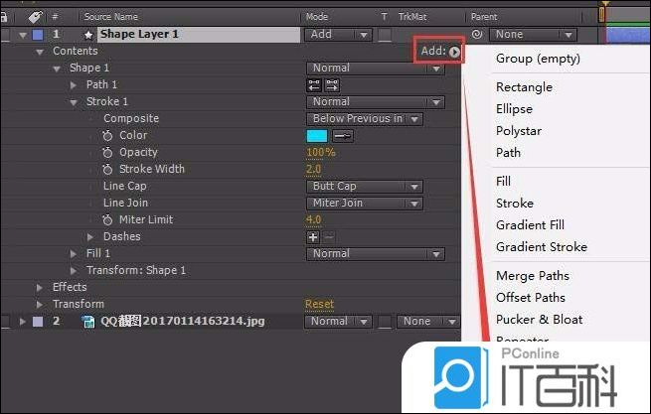651x414 pixels.
Task: Remove a dash with the minus button
Action: [329, 237]
